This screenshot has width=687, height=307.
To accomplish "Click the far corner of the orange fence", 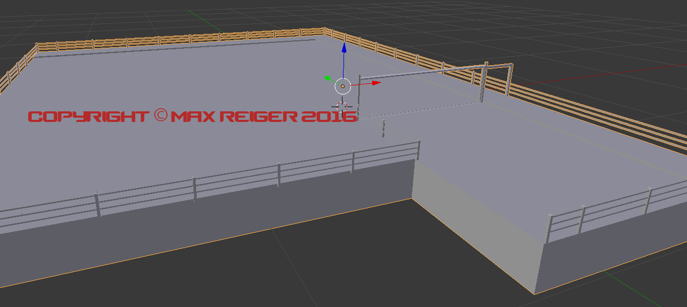I will 324,31.
